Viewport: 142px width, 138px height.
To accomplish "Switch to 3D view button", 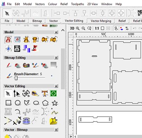I will pos(72,28).
